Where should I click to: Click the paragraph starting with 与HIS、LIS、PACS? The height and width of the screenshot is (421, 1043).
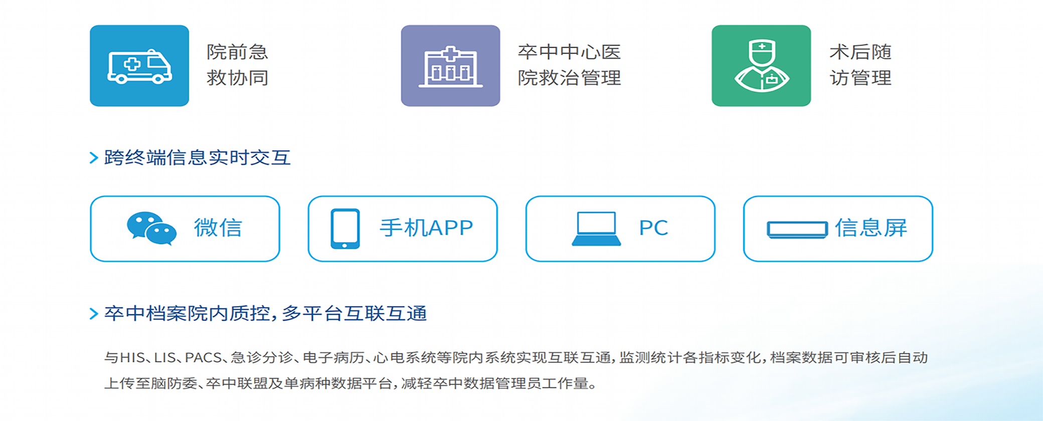point(516,370)
